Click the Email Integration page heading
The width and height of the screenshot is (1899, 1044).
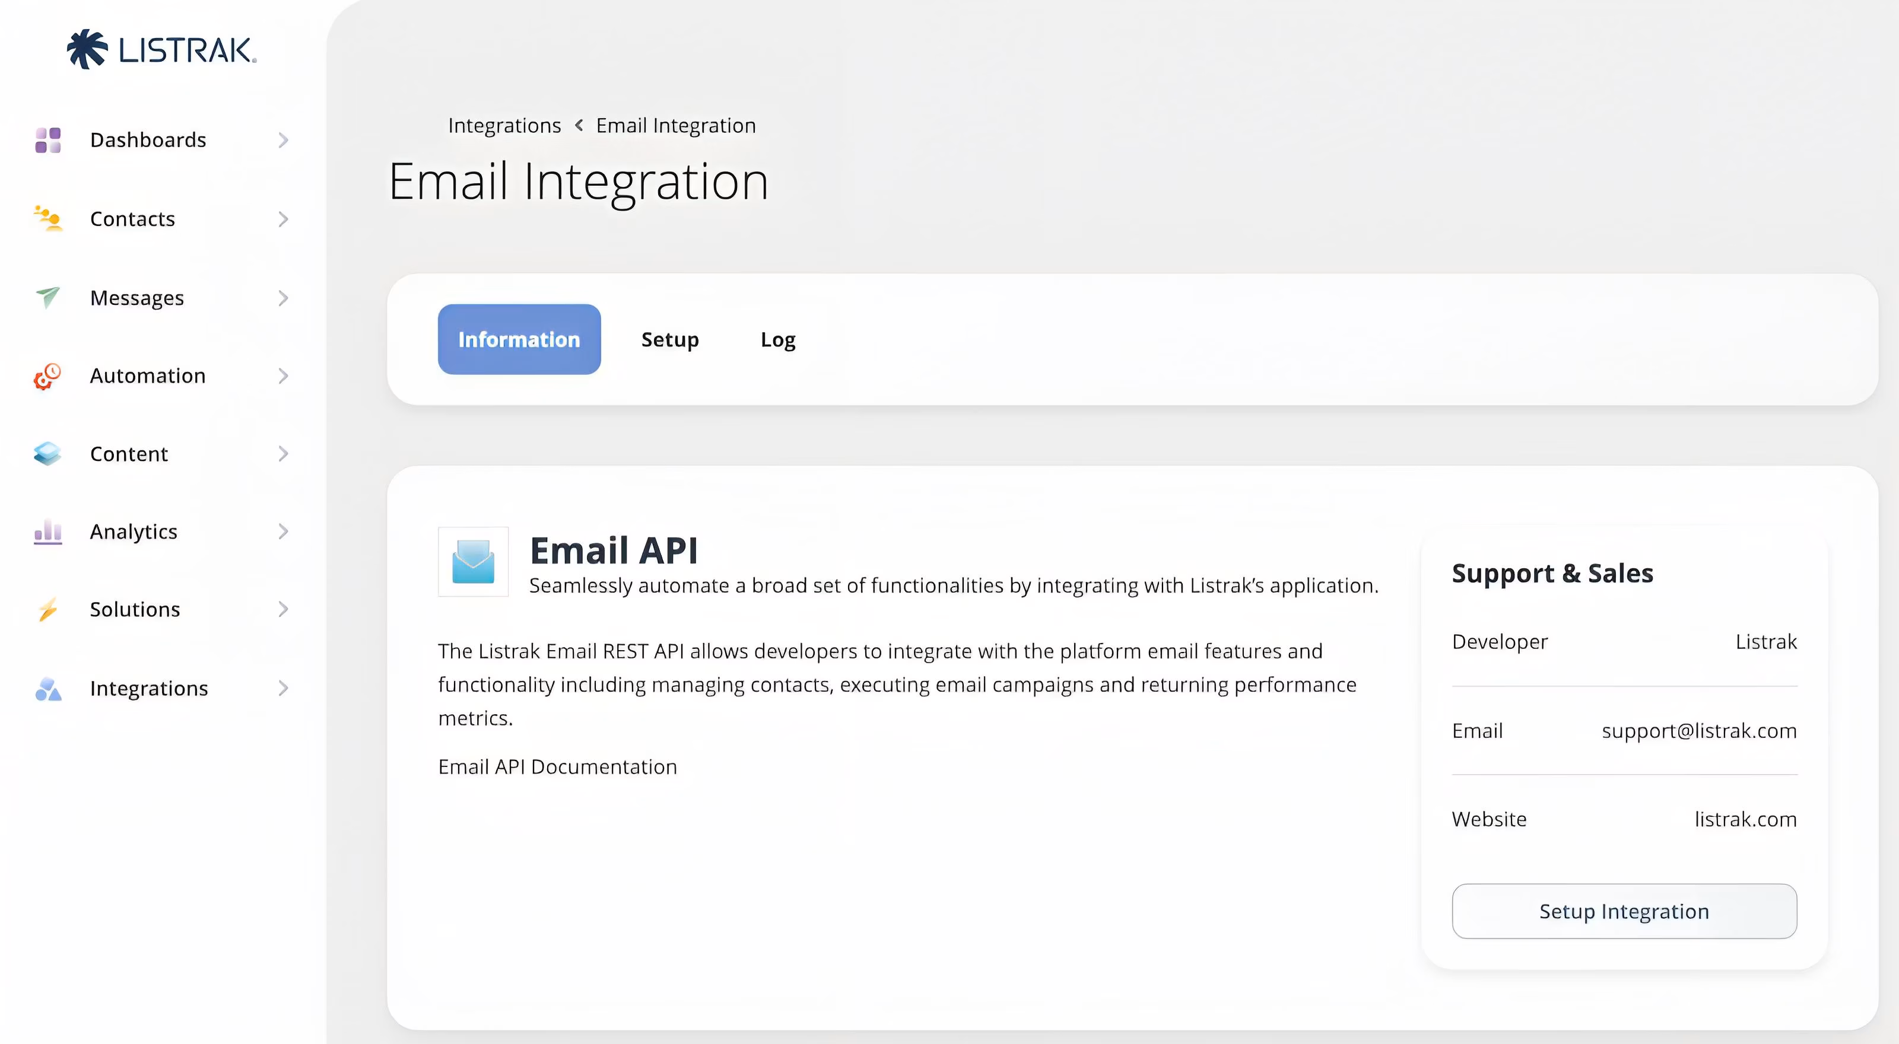[x=579, y=182]
